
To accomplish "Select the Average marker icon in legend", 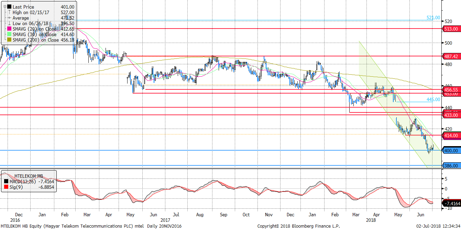I will 9,18.
